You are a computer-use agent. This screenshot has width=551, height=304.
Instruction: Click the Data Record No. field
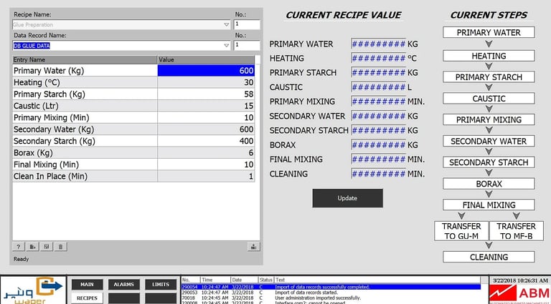(x=247, y=45)
